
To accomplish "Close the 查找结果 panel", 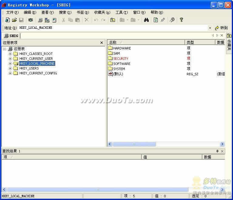I will click(222, 151).
